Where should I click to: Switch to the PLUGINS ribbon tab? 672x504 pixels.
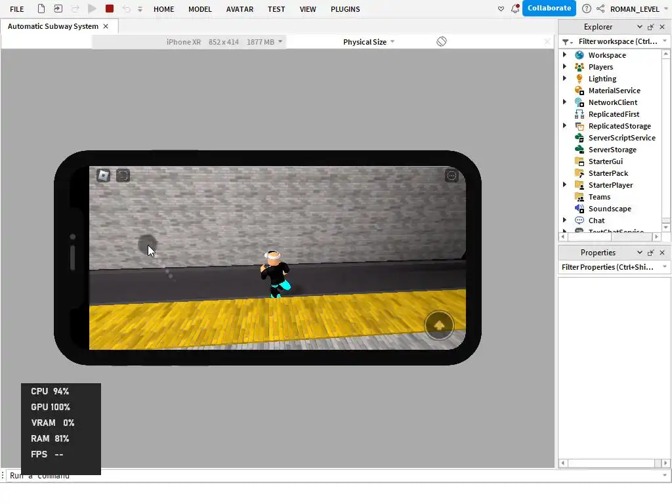(345, 9)
